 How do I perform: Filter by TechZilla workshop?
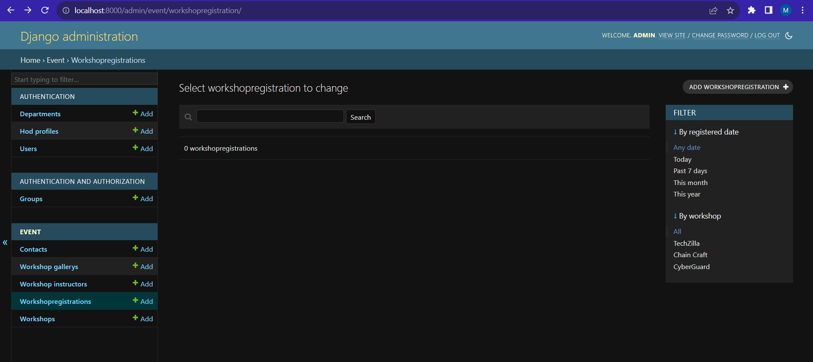point(686,244)
